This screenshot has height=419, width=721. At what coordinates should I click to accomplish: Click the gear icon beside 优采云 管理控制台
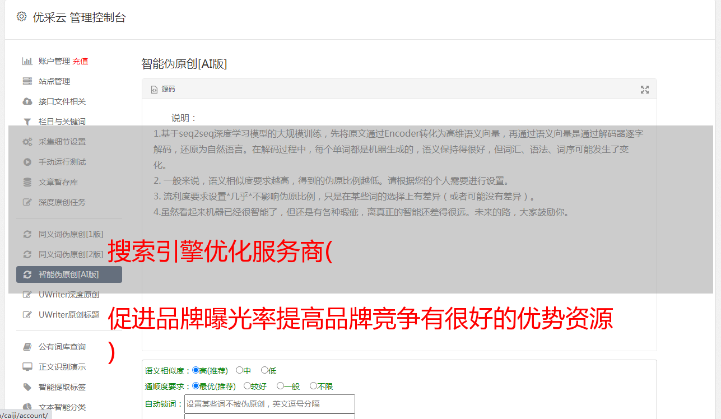(x=21, y=17)
